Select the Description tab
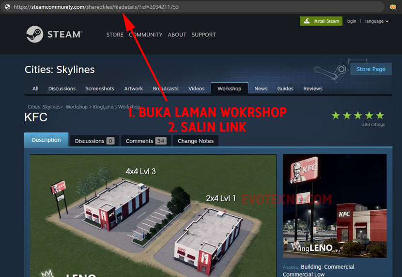 pyautogui.click(x=46, y=140)
